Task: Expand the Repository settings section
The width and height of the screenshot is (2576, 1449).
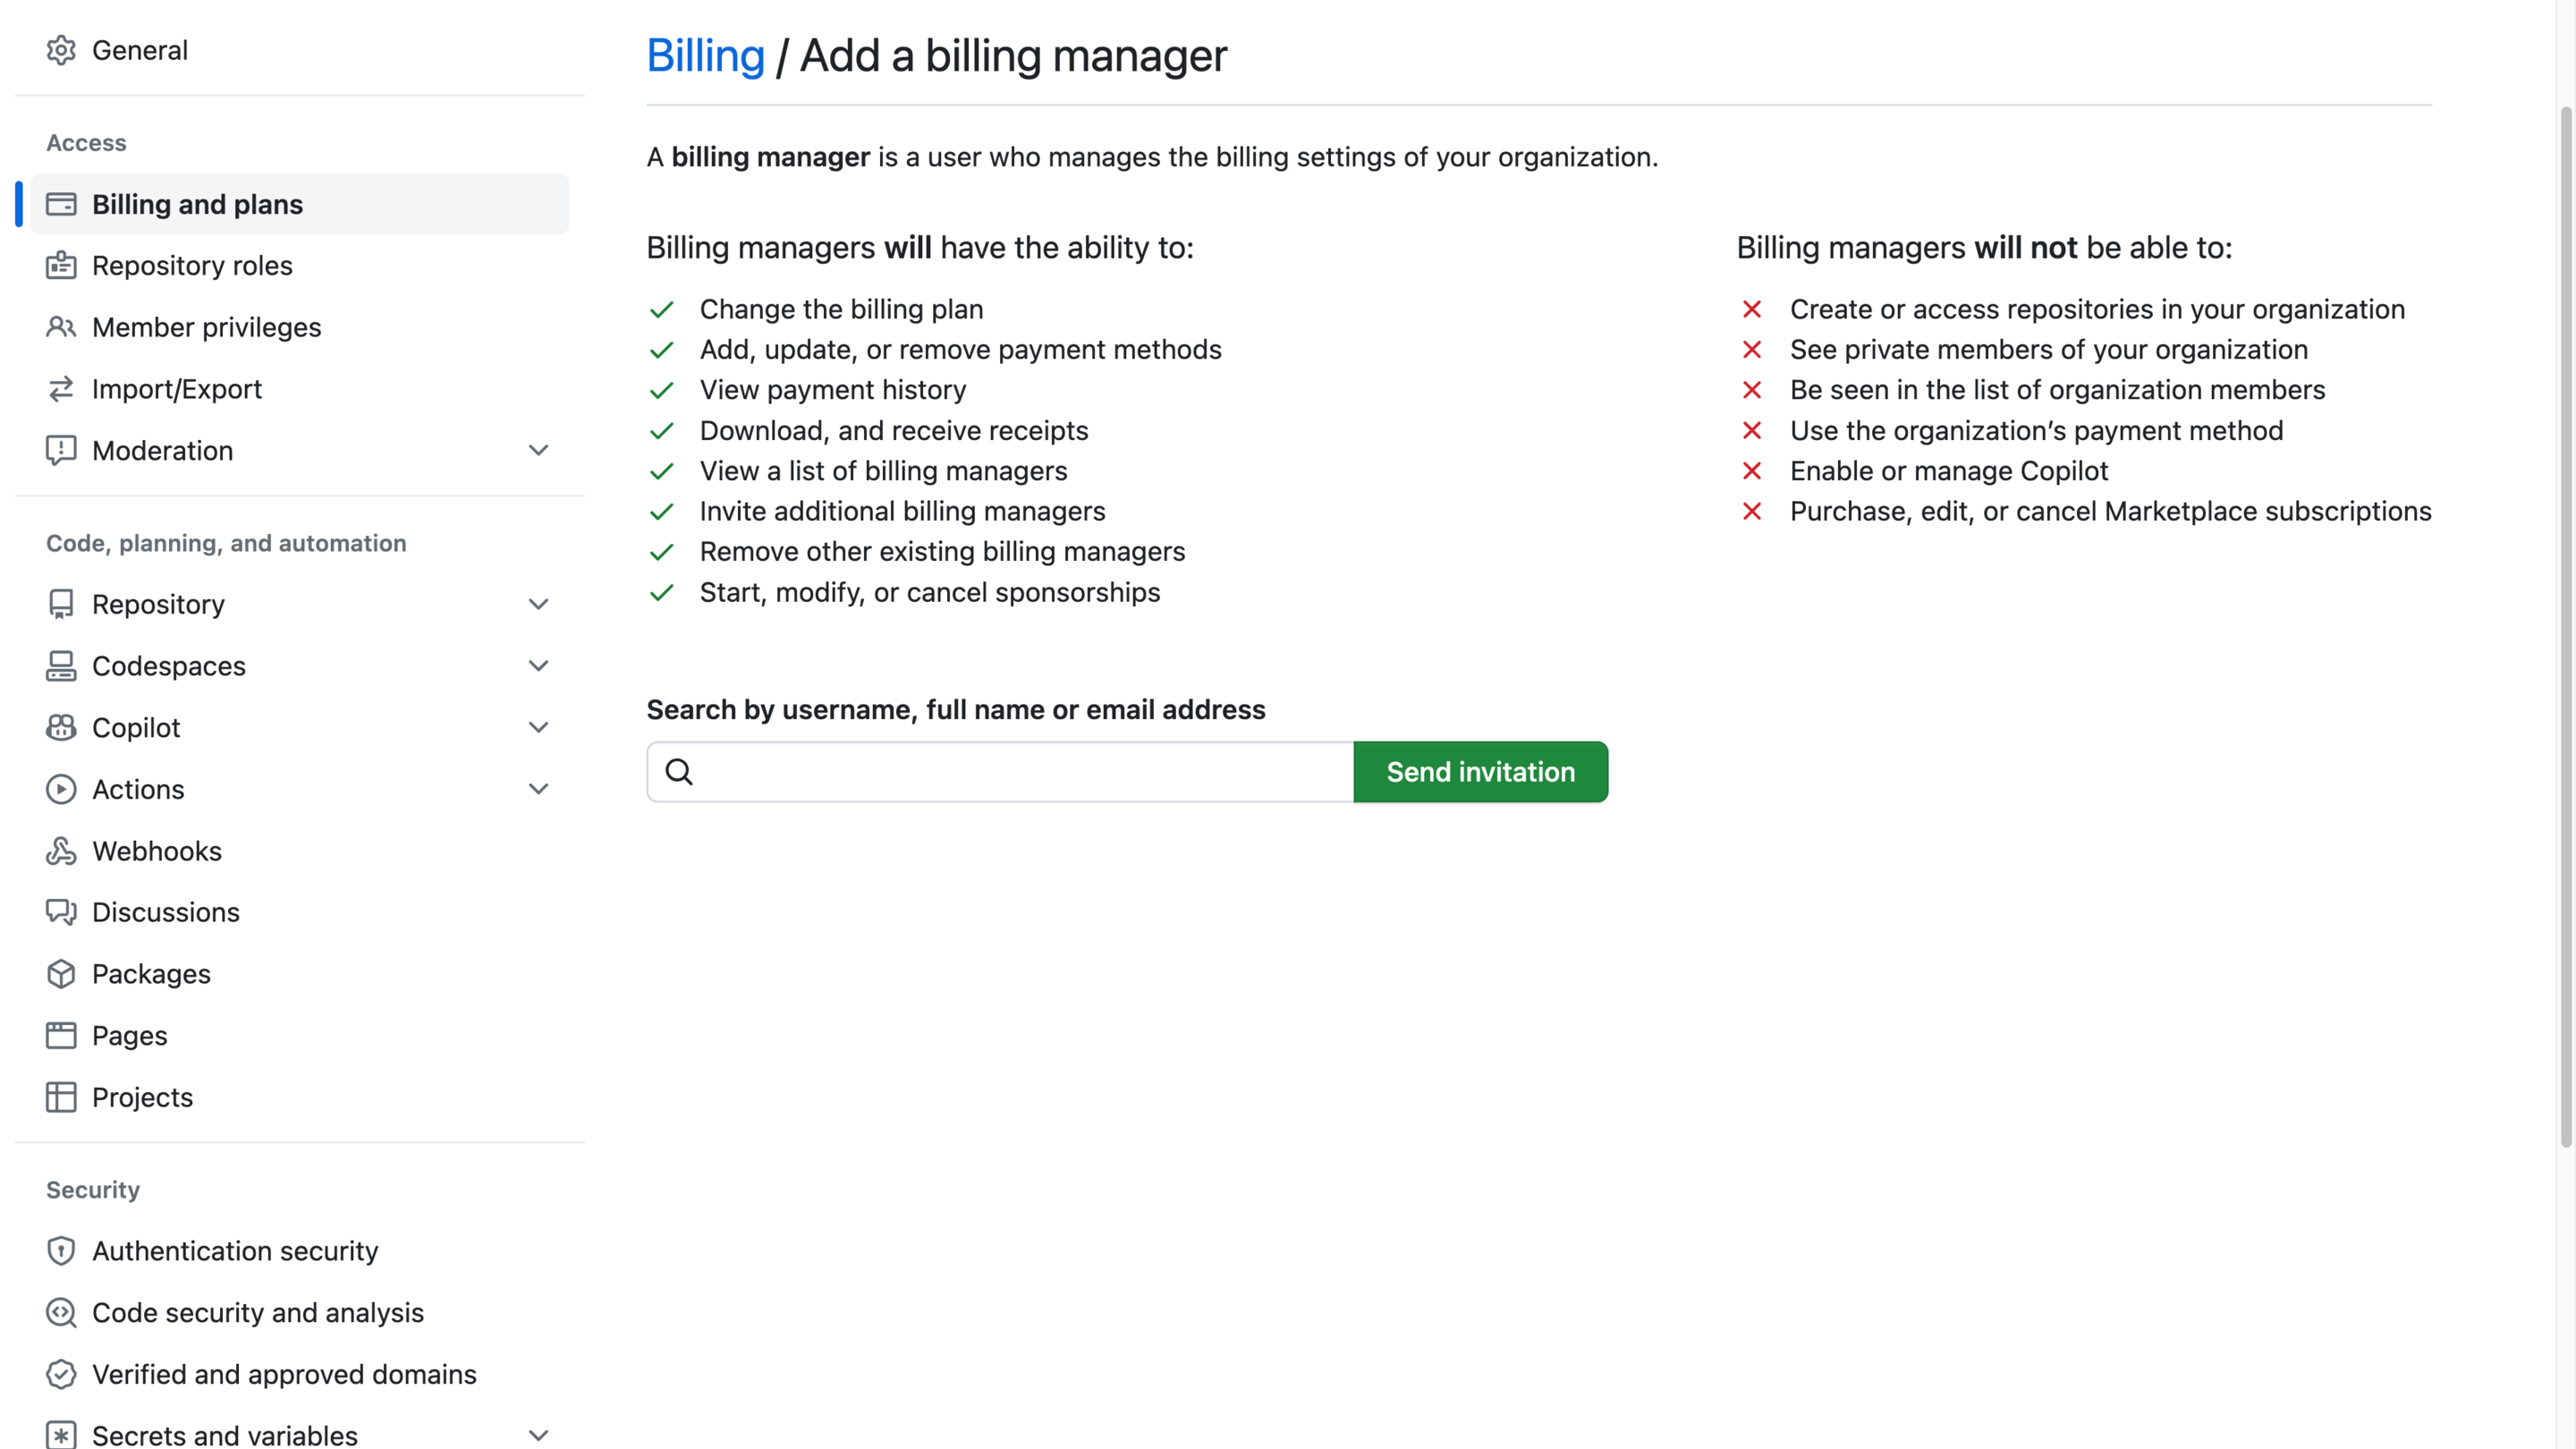Action: (539, 604)
